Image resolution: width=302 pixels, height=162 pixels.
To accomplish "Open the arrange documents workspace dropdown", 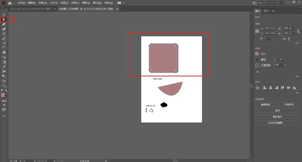I will [x=121, y=3].
